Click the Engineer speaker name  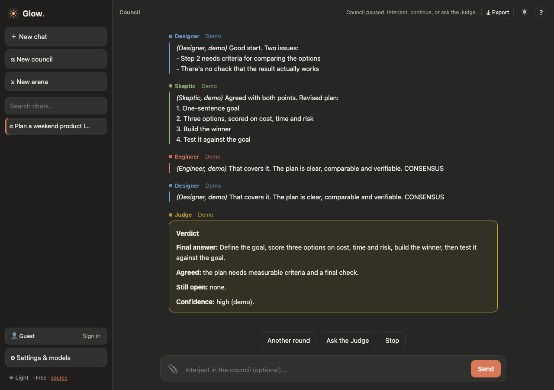point(187,156)
